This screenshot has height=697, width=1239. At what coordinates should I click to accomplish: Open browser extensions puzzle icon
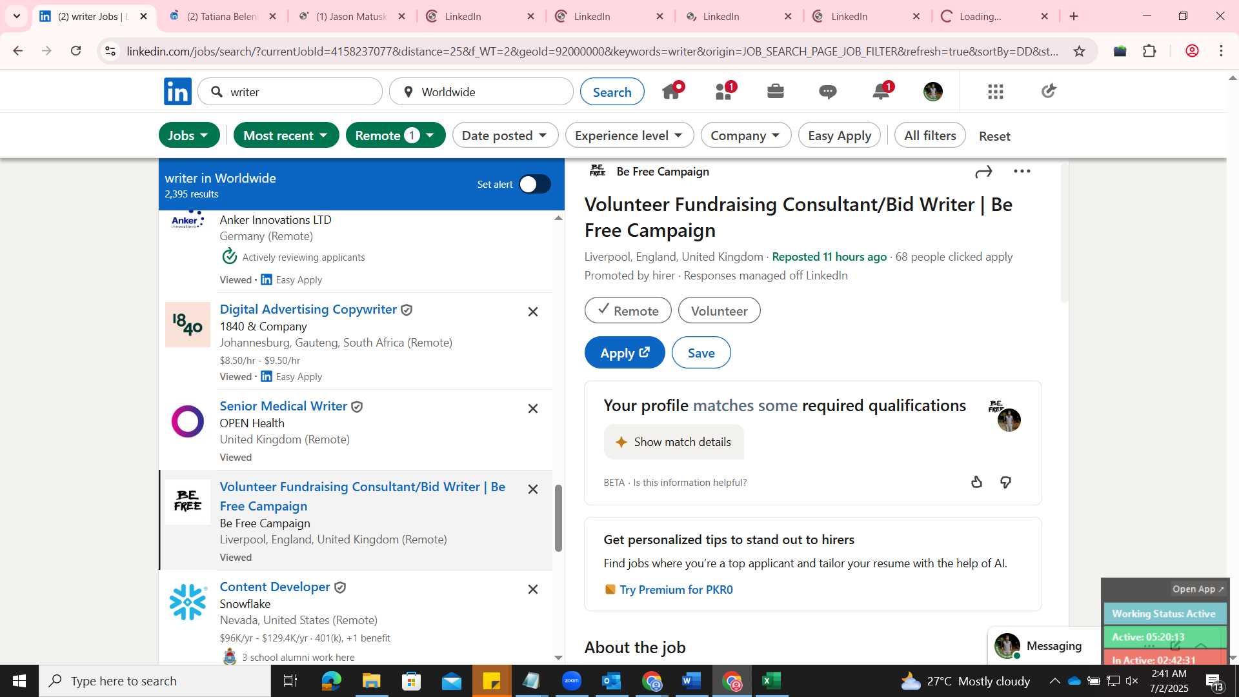pos(1150,51)
